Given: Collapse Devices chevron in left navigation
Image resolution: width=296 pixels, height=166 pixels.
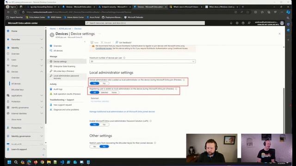Looking at the screenshot, I should click(42, 72).
